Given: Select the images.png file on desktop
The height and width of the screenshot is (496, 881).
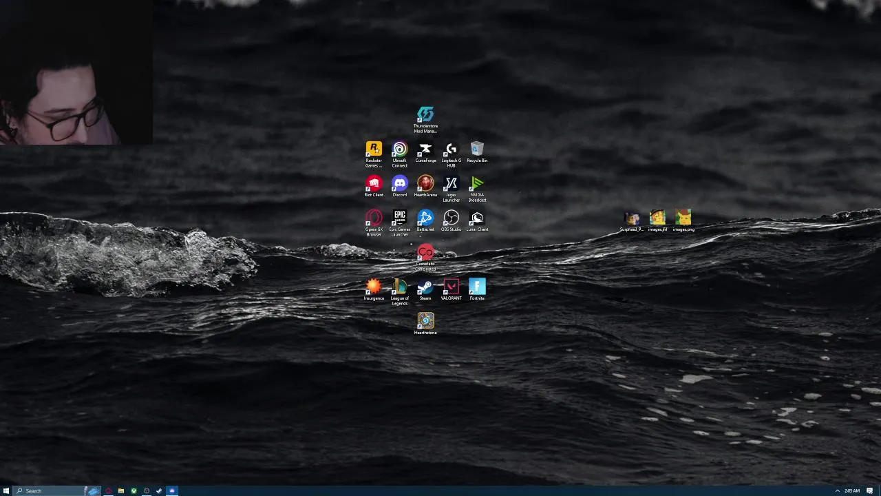Looking at the screenshot, I should coord(683,221).
